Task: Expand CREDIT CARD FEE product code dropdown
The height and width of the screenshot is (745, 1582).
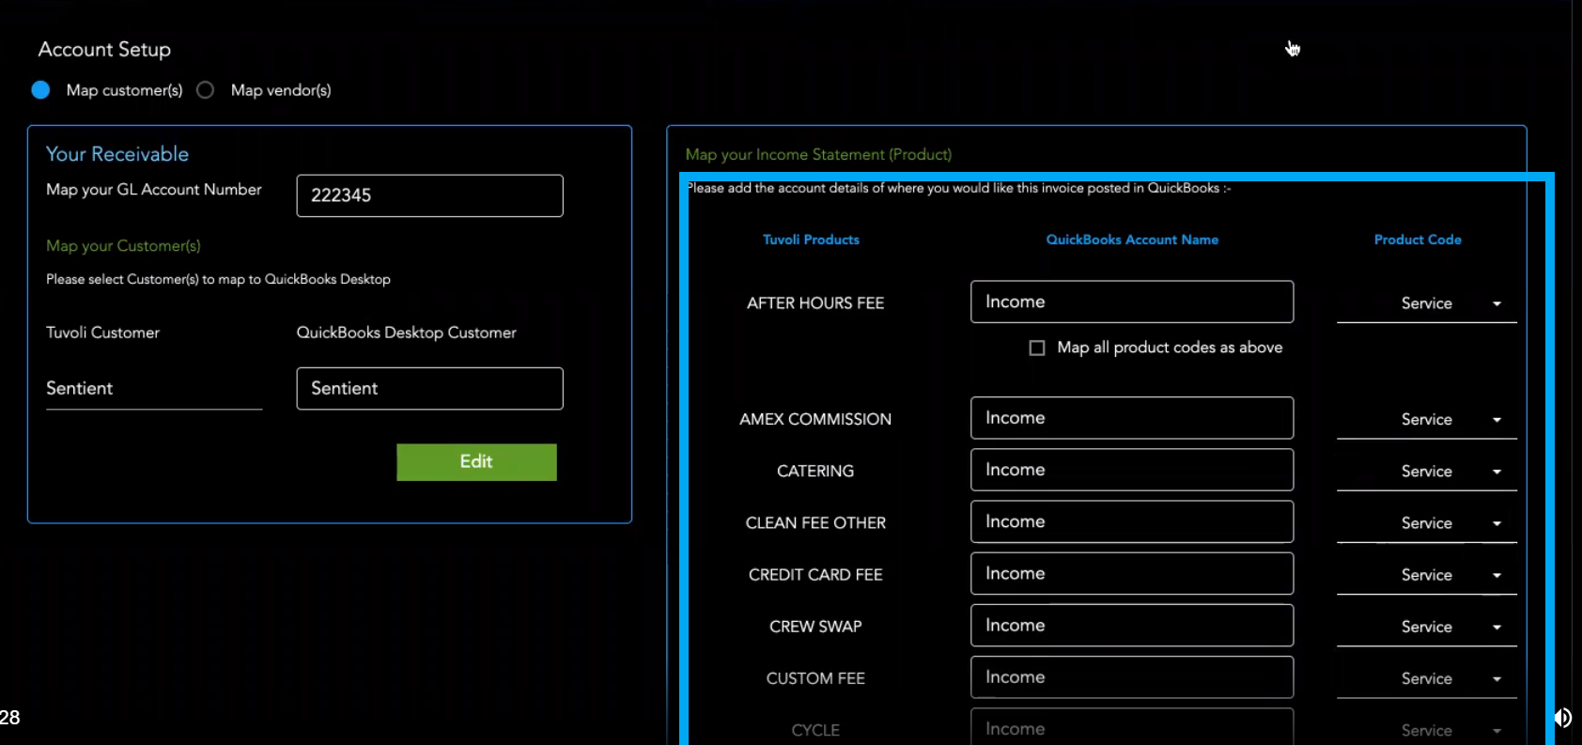Action: pyautogui.click(x=1426, y=575)
